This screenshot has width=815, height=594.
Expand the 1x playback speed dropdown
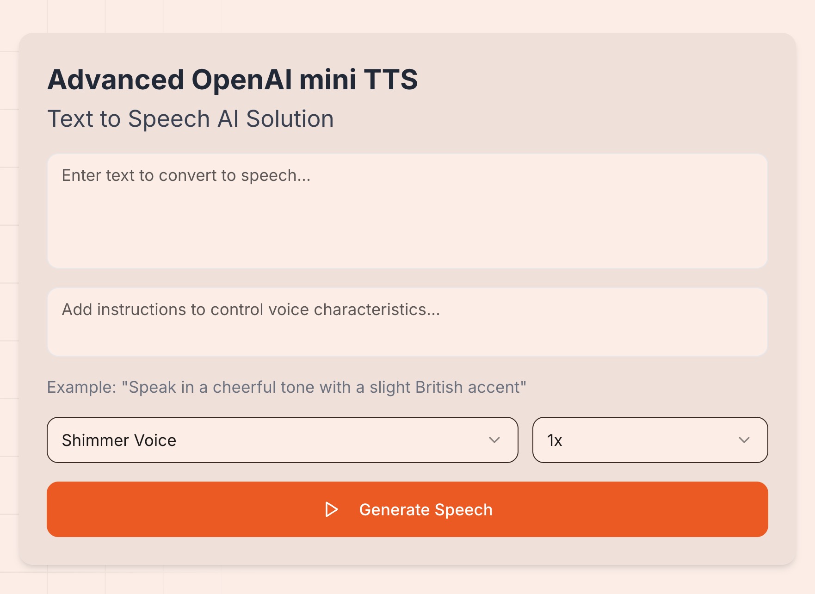tap(650, 440)
